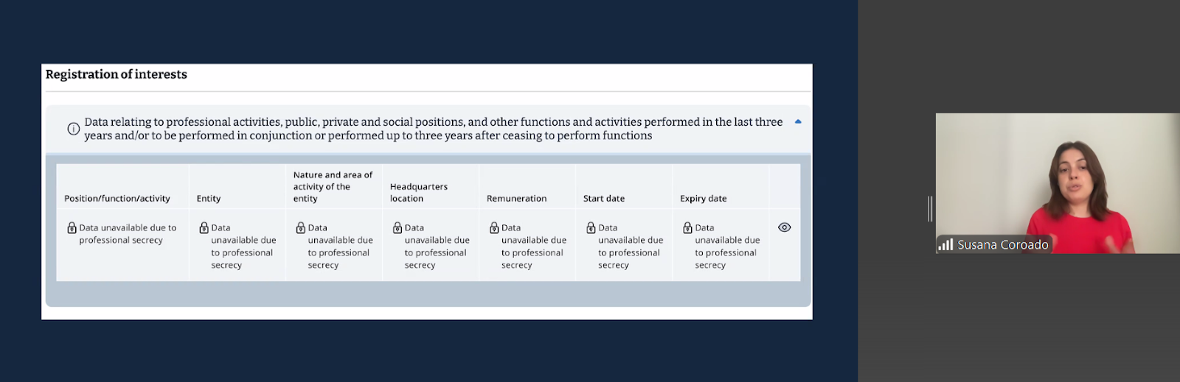Click the lock icon in the Remuneration cell
Viewport: 1180px width, 382px height.
tap(494, 228)
